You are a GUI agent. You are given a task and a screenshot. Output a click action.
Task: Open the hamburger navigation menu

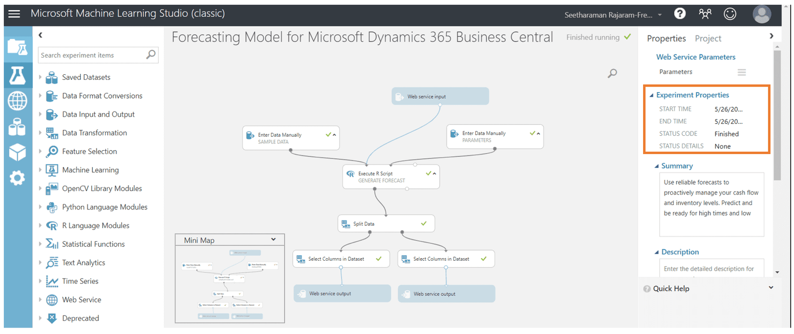point(14,14)
